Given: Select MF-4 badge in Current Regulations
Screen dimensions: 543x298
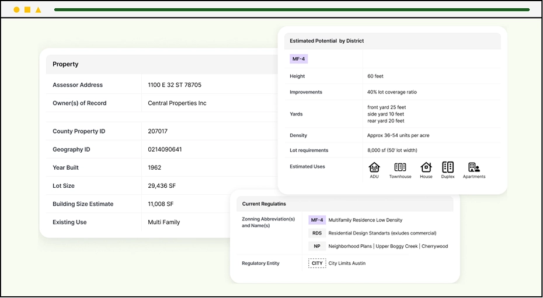Looking at the screenshot, I should click(x=317, y=220).
